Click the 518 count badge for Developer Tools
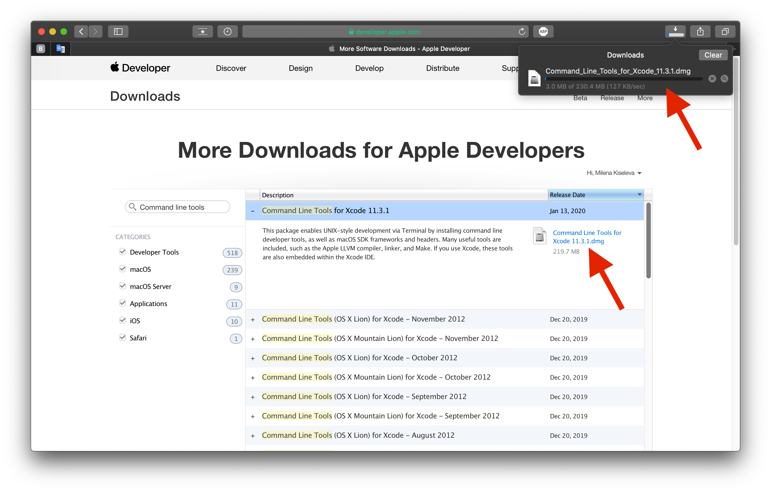The image size is (771, 492). pyautogui.click(x=232, y=253)
